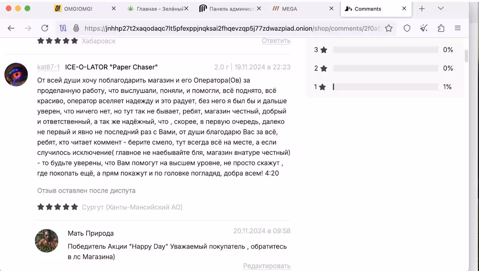The height and width of the screenshot is (271, 479).
Task: Click the Мать Природа shop name
Action: (x=91, y=233)
